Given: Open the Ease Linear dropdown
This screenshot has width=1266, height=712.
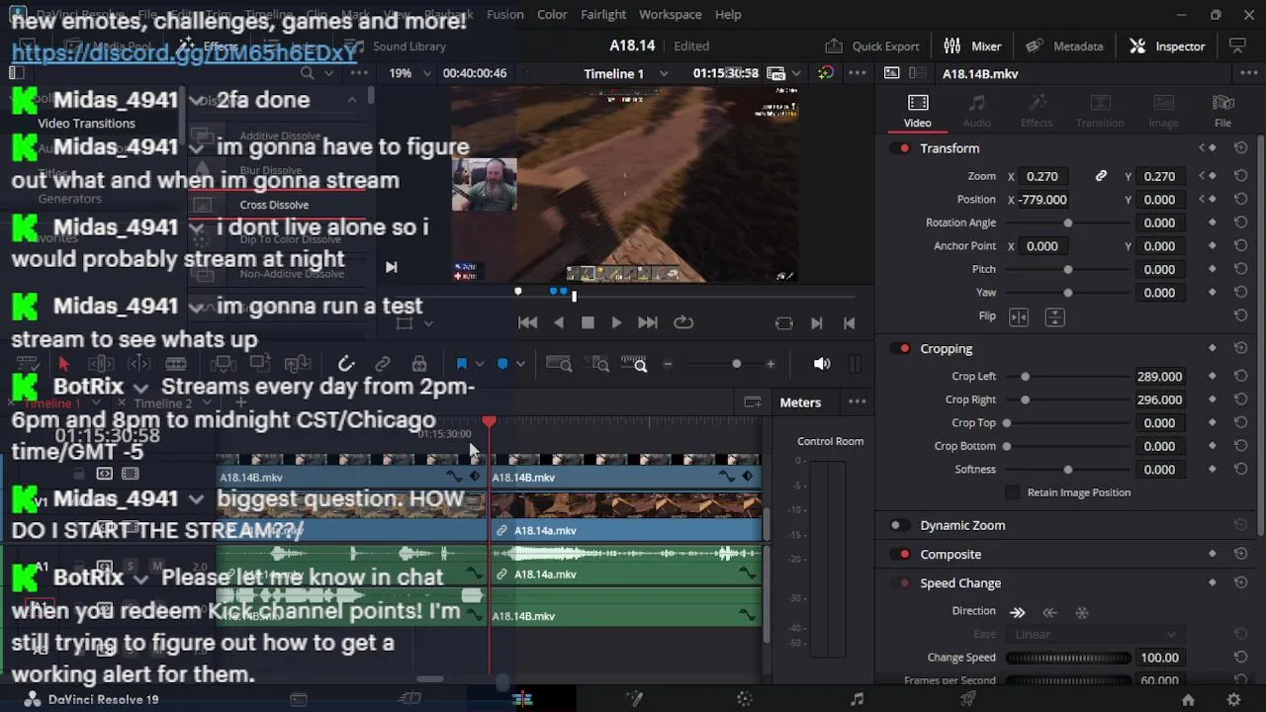Looking at the screenshot, I should click(1094, 634).
